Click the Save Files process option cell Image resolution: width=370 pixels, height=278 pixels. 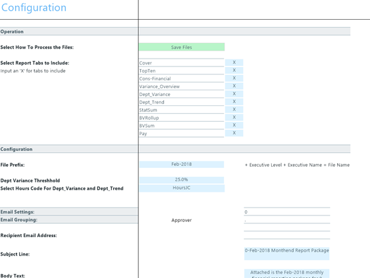(x=182, y=47)
